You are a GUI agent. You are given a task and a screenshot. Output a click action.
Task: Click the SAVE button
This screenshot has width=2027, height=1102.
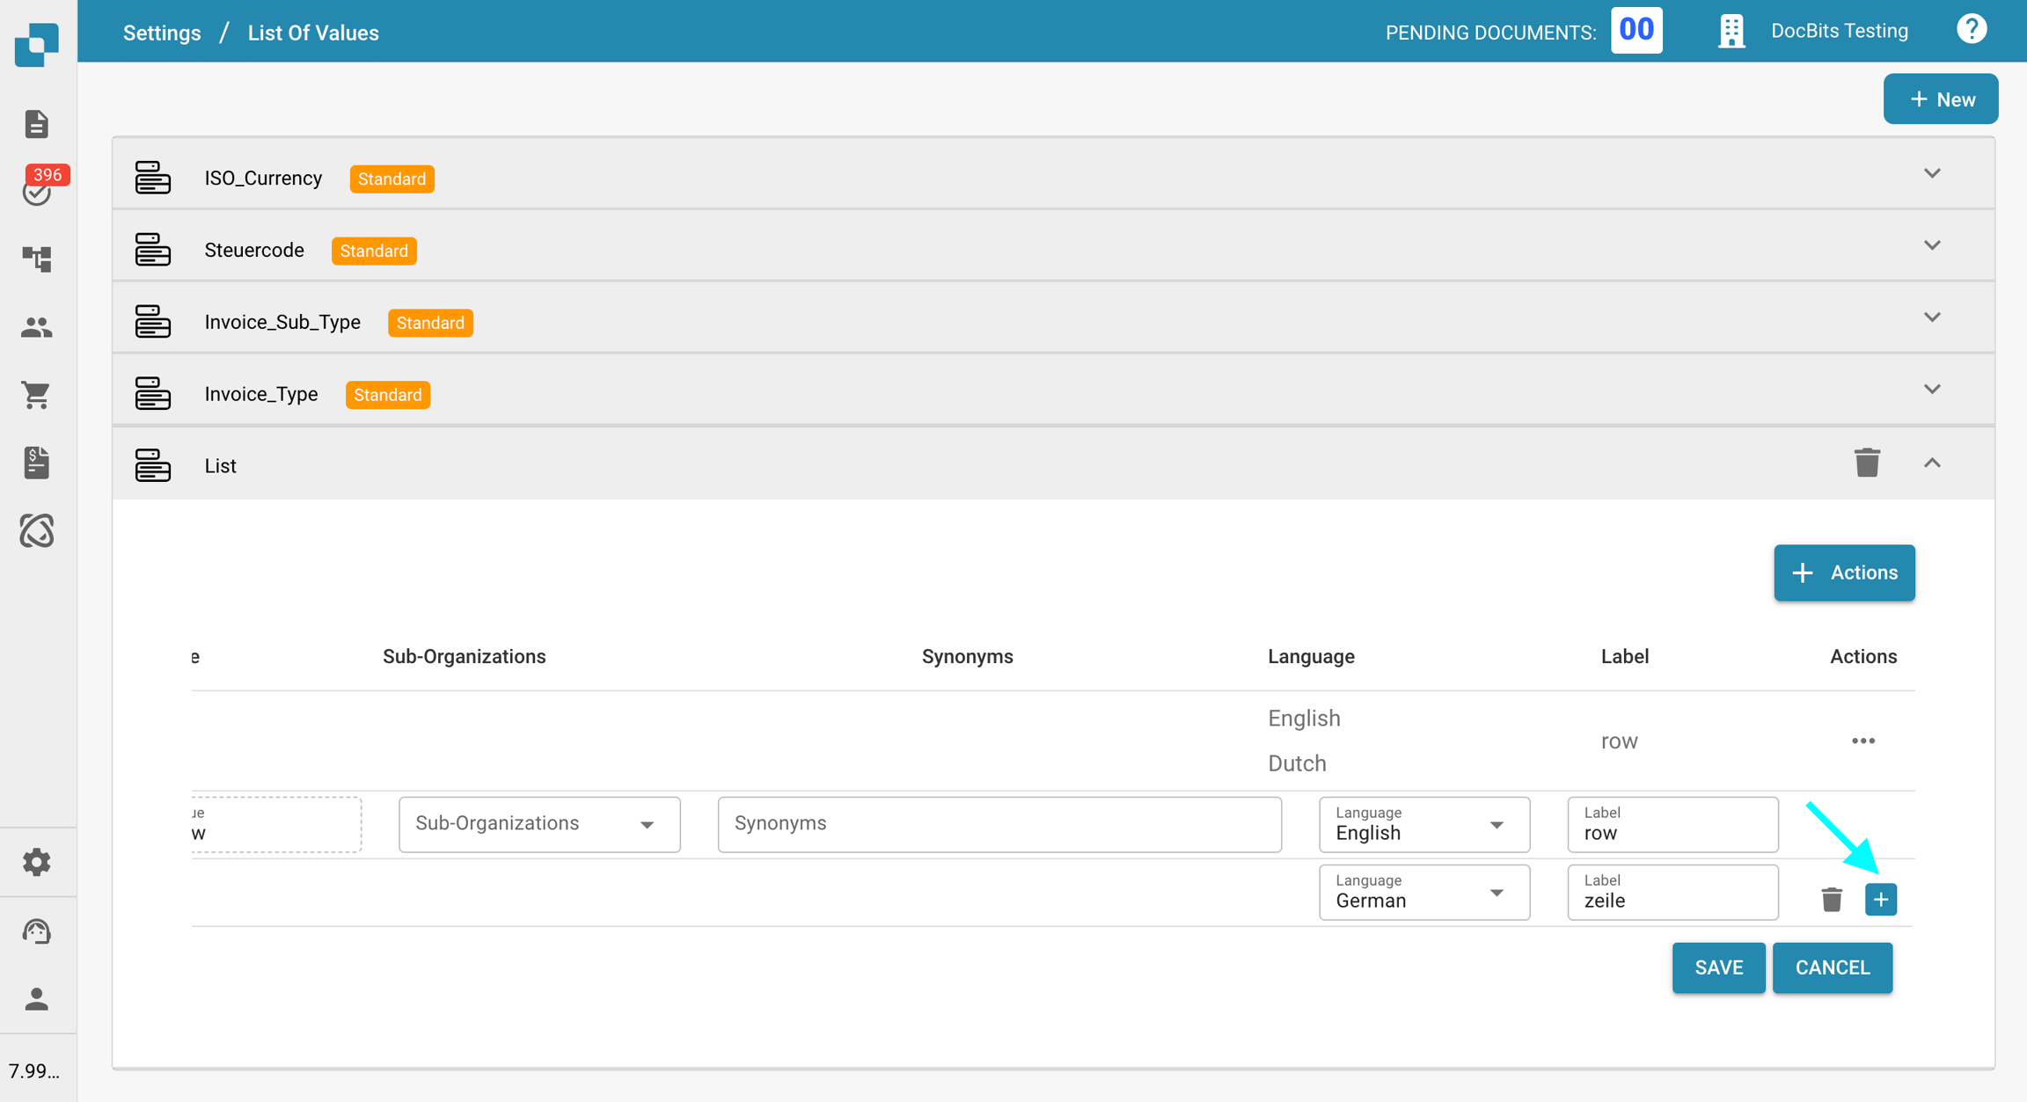1717,967
